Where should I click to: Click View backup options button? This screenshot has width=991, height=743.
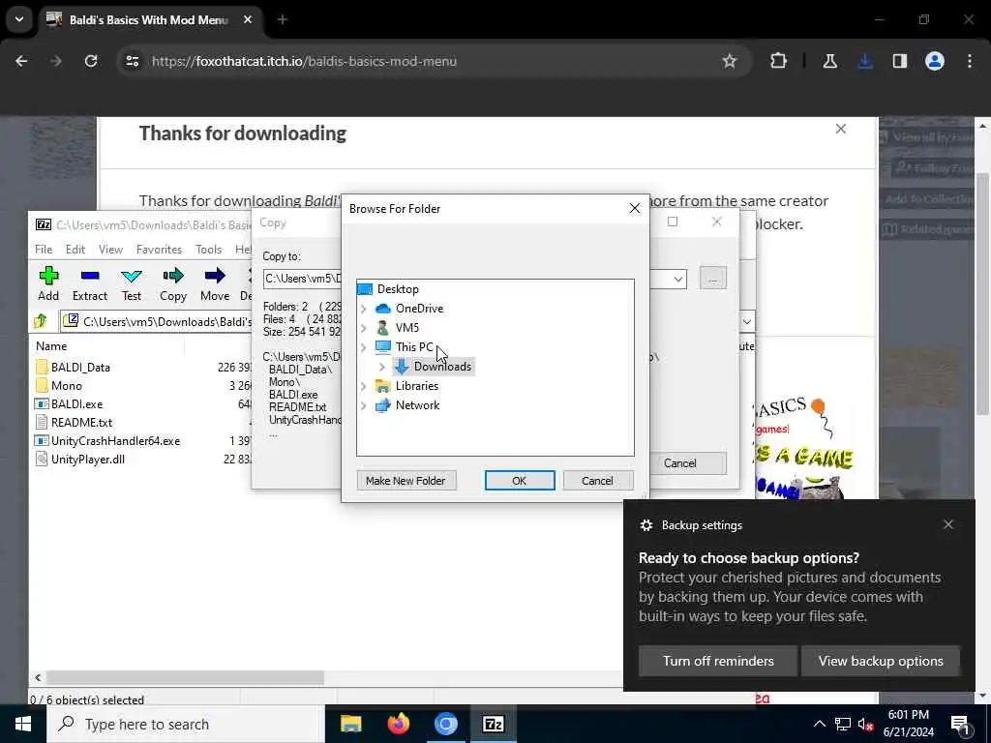(881, 661)
